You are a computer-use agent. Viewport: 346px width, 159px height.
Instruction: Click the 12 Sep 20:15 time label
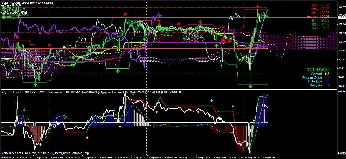tap(138, 158)
